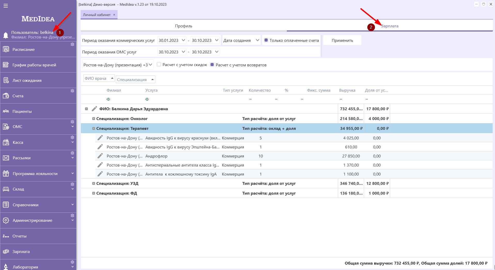Open the ОМС section icon
The height and width of the screenshot is (270, 495).
pyautogui.click(x=6, y=127)
